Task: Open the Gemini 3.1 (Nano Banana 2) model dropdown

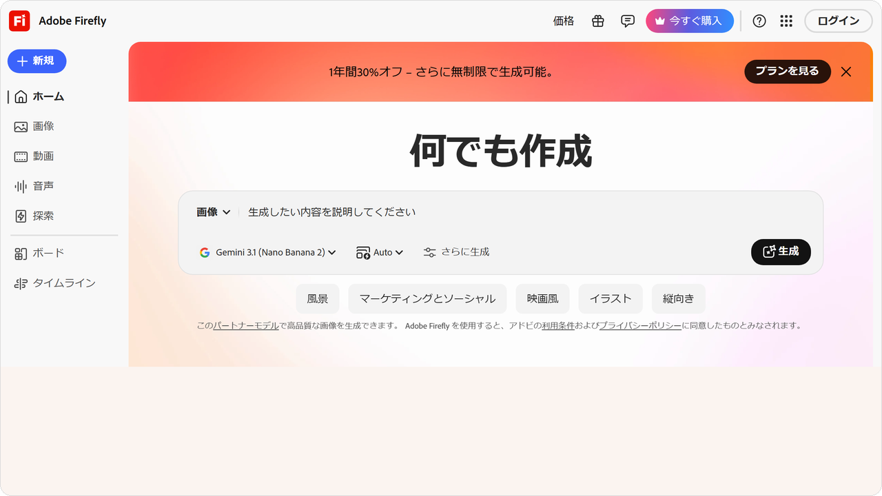Action: point(267,253)
